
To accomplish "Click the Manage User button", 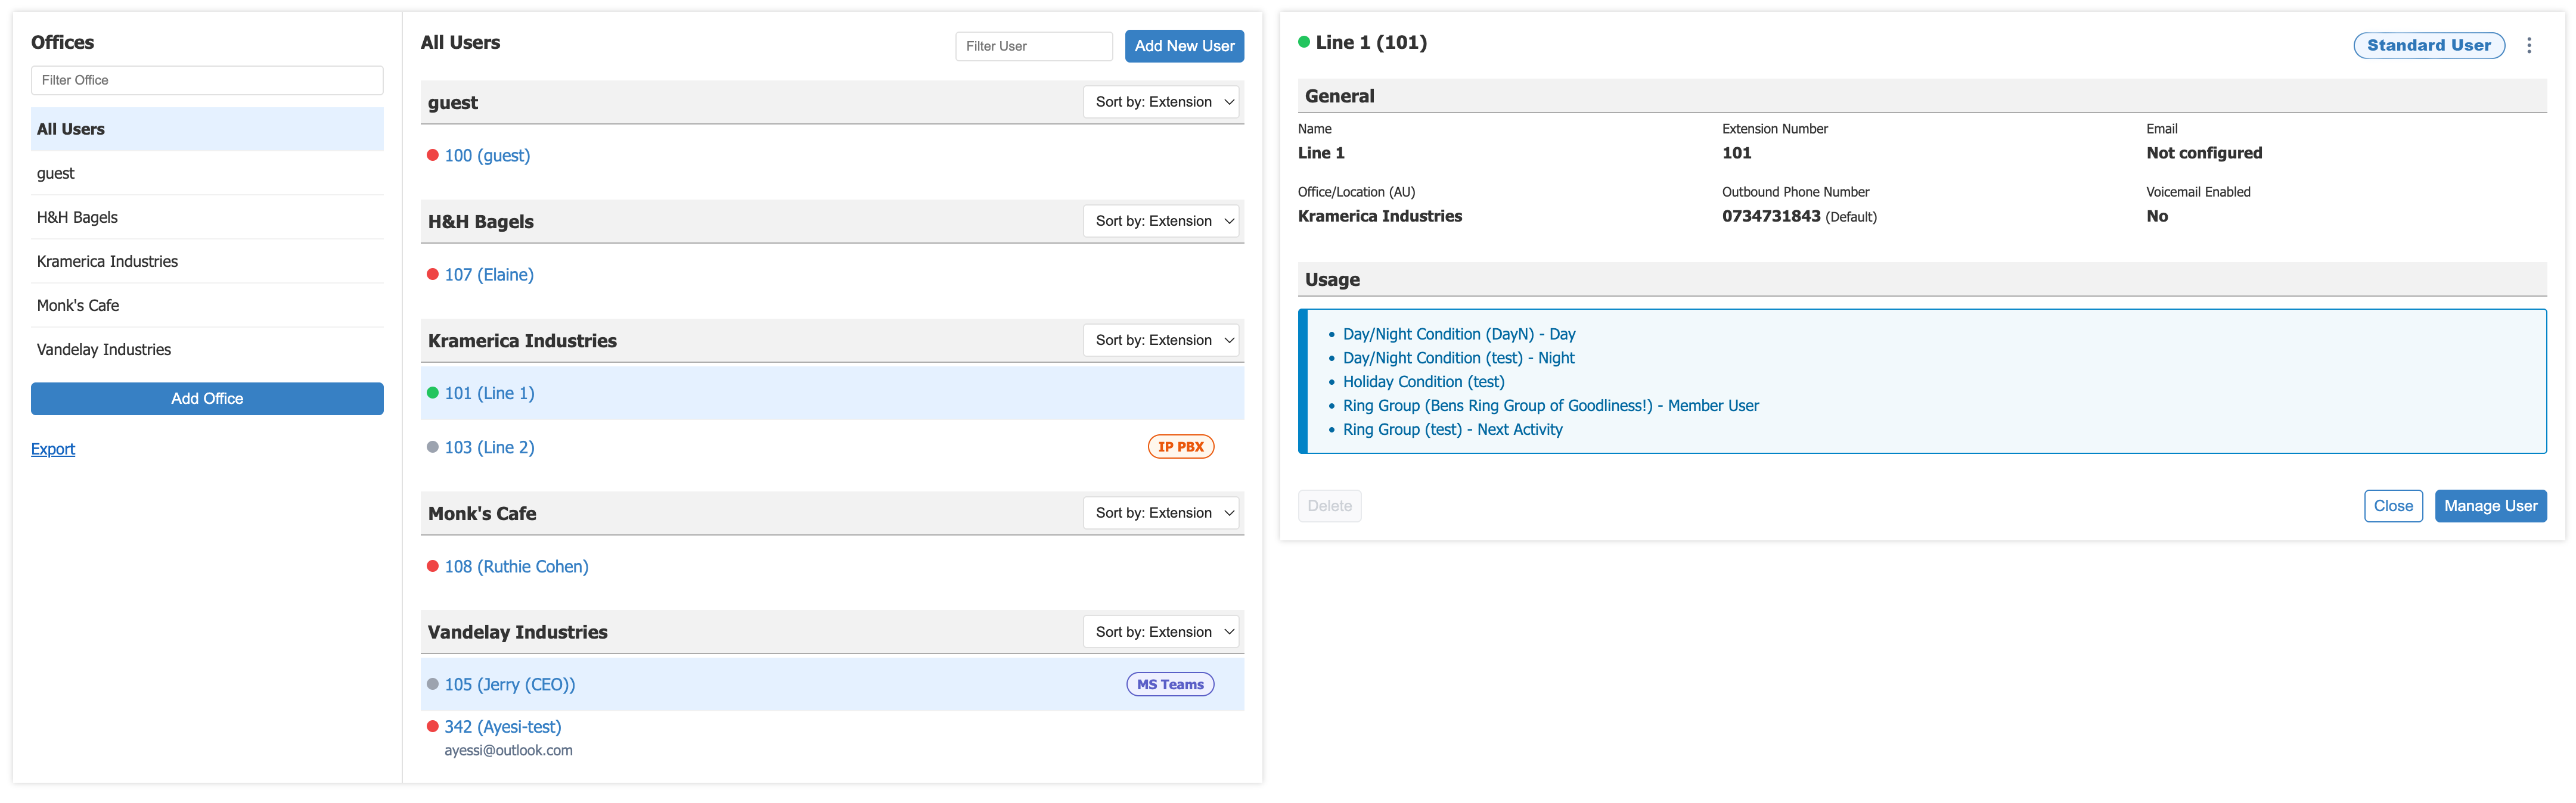I will [x=2490, y=506].
